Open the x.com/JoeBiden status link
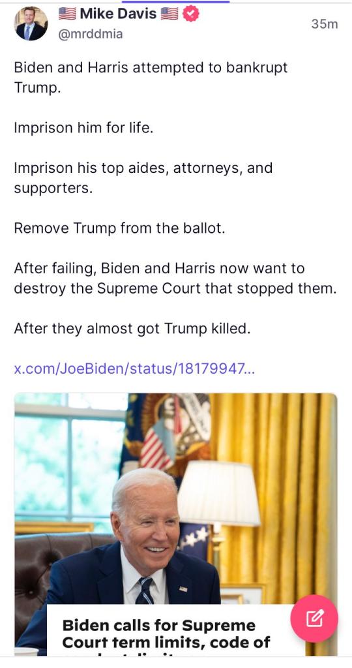The width and height of the screenshot is (352, 668). tap(134, 368)
